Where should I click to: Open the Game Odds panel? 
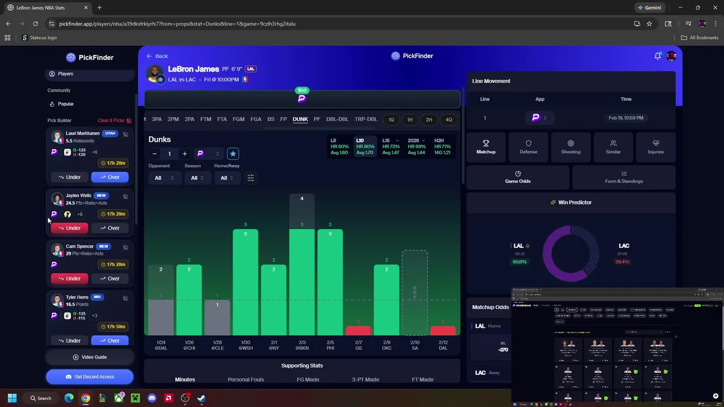pyautogui.click(x=518, y=177)
